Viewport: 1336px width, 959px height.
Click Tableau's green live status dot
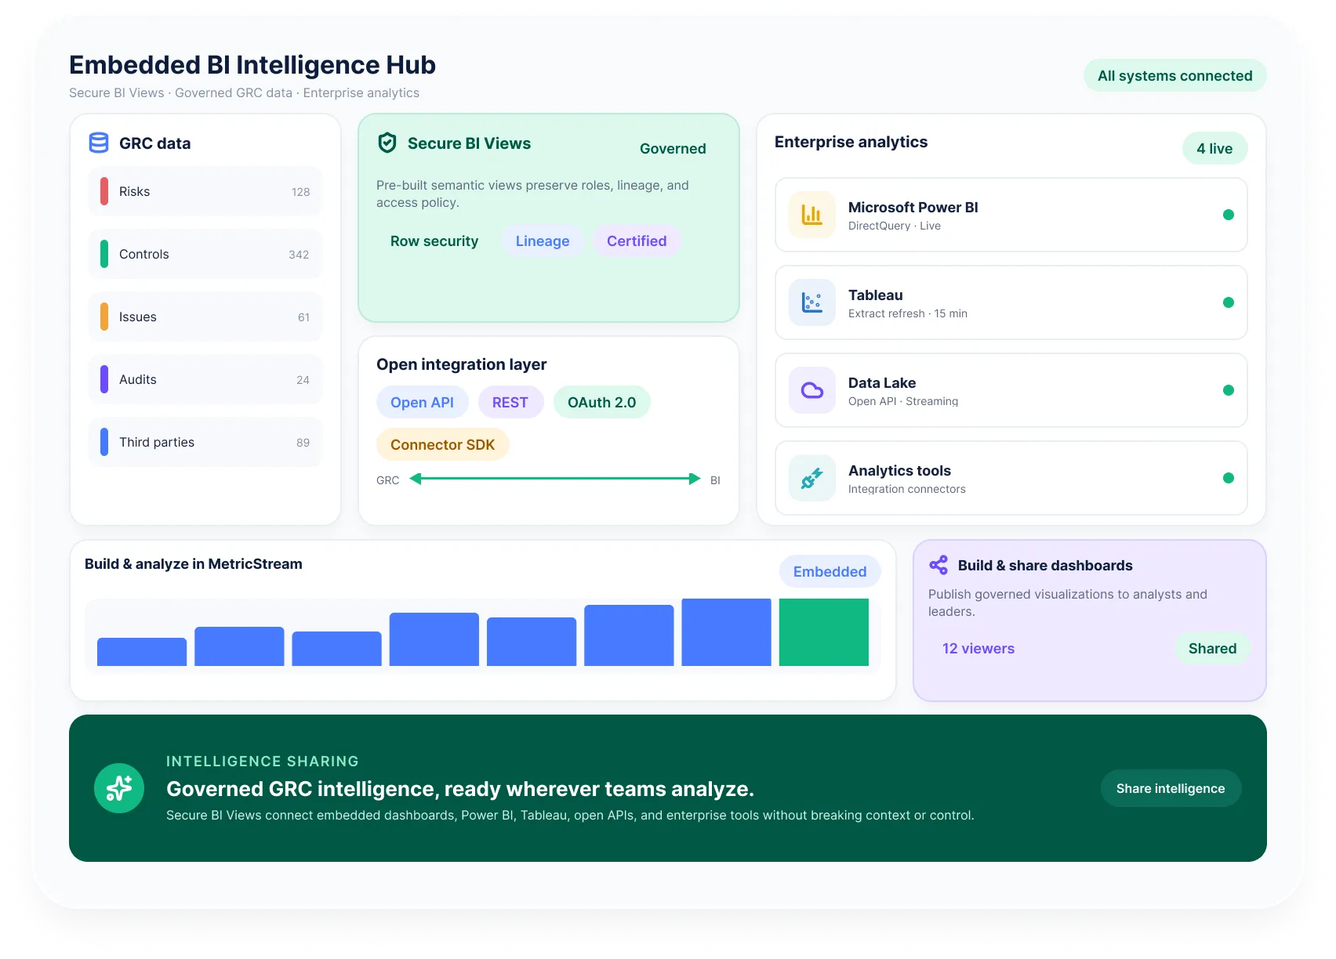pyautogui.click(x=1229, y=302)
